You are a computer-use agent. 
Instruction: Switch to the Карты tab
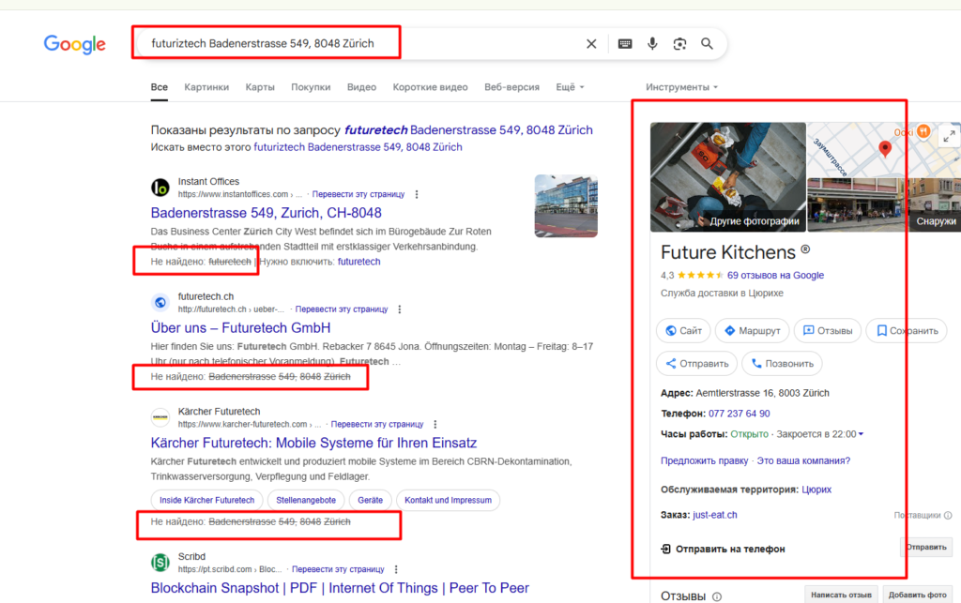coord(260,87)
